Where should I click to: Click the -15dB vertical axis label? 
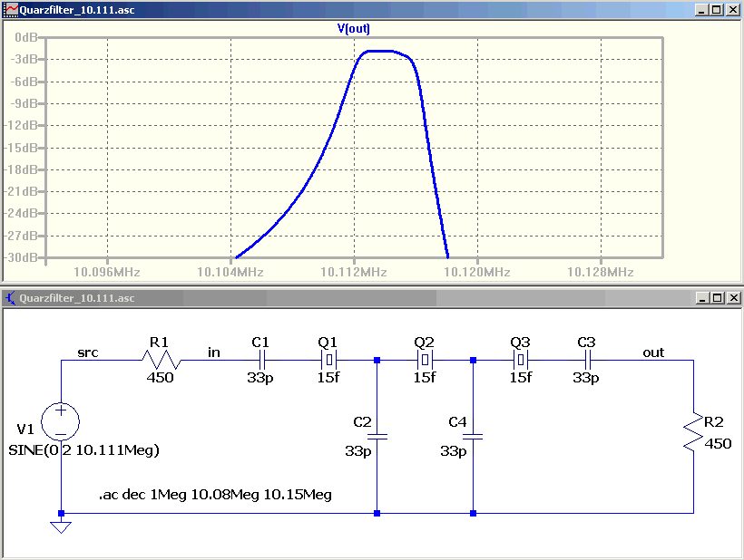(x=22, y=148)
